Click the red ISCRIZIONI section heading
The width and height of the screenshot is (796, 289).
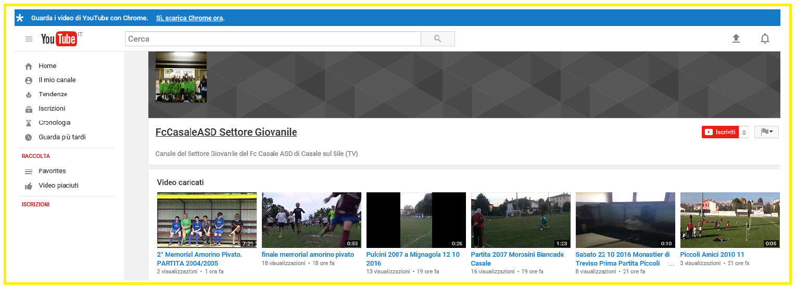(35, 204)
